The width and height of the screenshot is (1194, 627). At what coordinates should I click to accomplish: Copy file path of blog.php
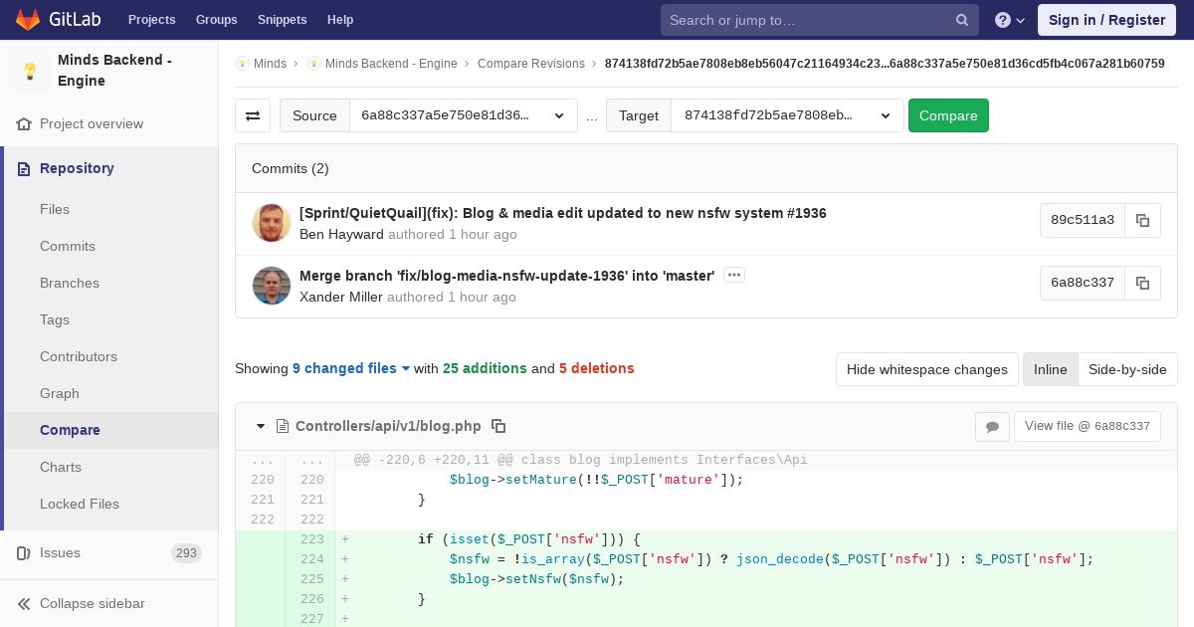click(498, 426)
